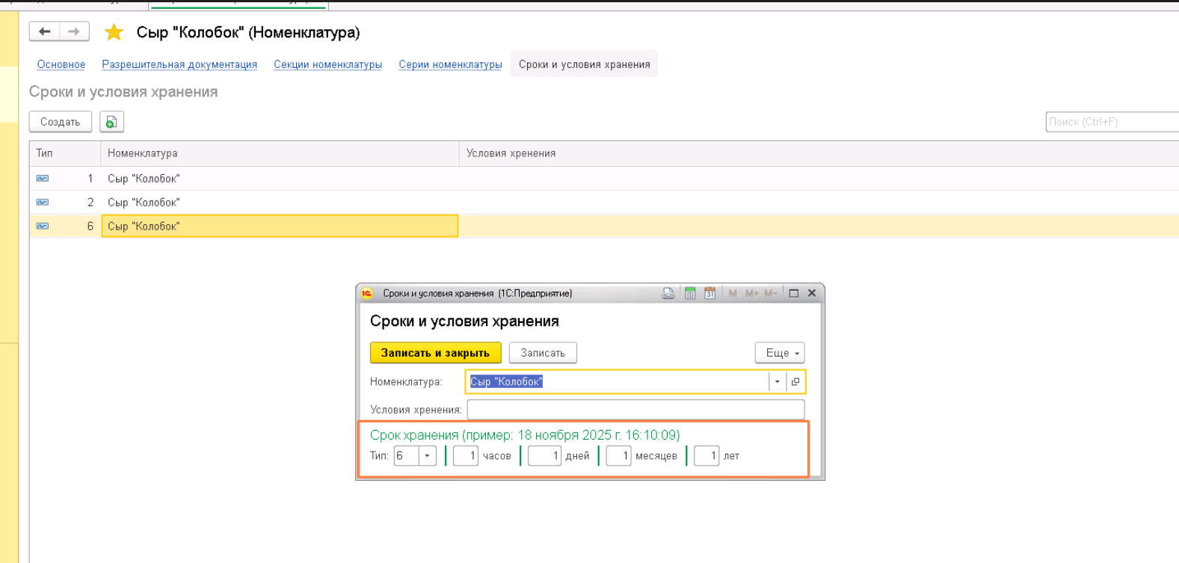Focus the search field Поиск (Ctrl+F)

[1112, 122]
